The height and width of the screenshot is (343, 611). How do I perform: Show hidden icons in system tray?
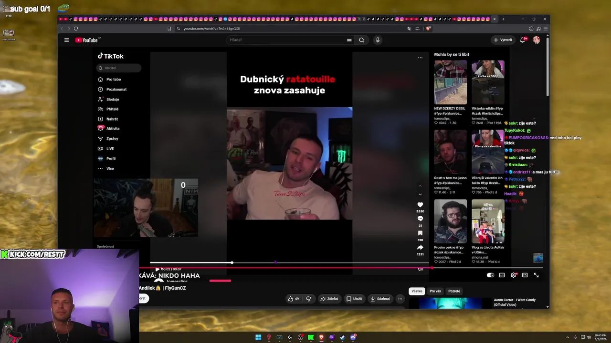point(568,337)
